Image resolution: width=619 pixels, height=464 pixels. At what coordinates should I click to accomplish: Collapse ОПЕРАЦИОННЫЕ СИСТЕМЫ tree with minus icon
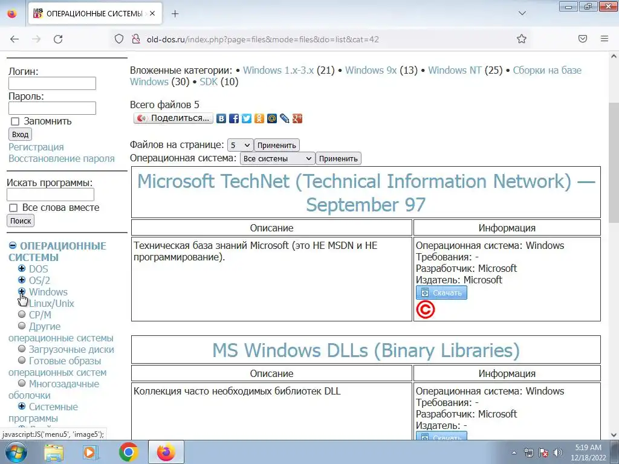point(13,245)
